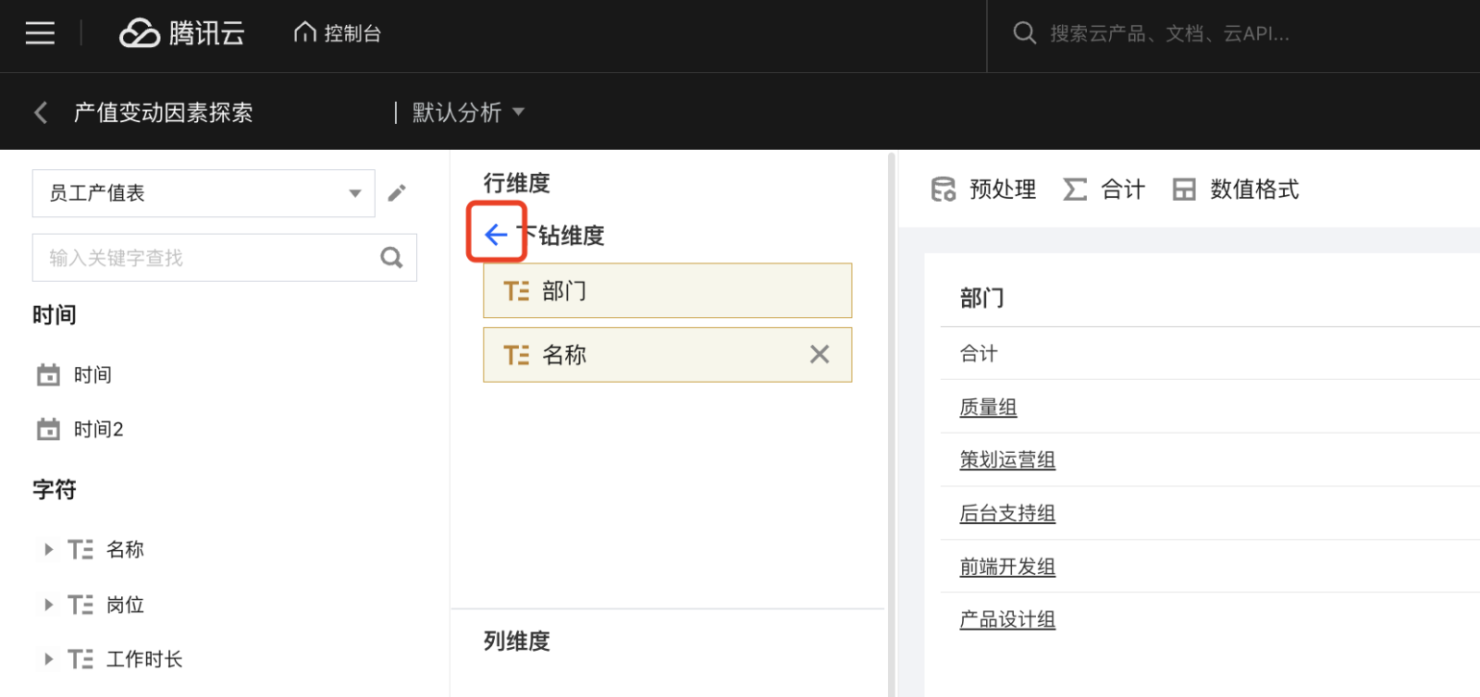Open the 数值格式 number format option
This screenshot has width=1480, height=697.
coord(1236,190)
